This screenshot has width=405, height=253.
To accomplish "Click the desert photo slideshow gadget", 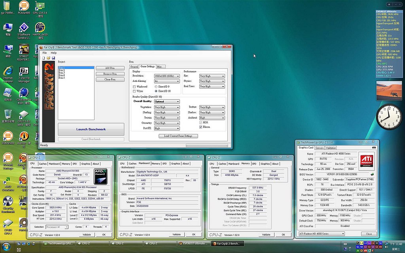I will [x=389, y=91].
